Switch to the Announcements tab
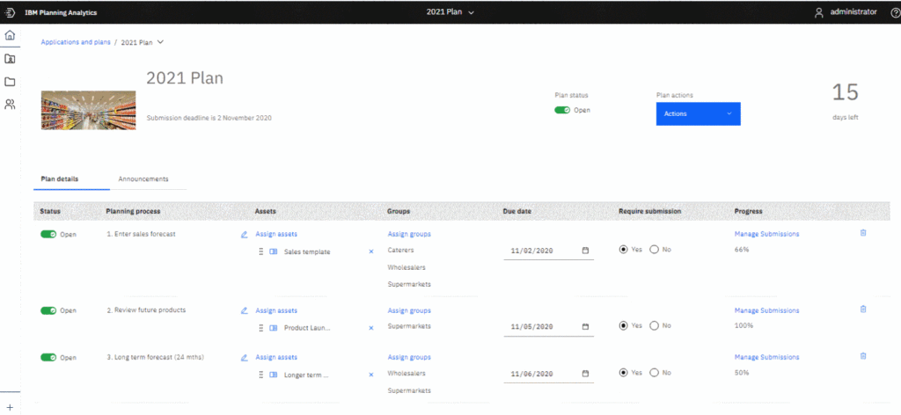The height and width of the screenshot is (415, 901). 143,178
